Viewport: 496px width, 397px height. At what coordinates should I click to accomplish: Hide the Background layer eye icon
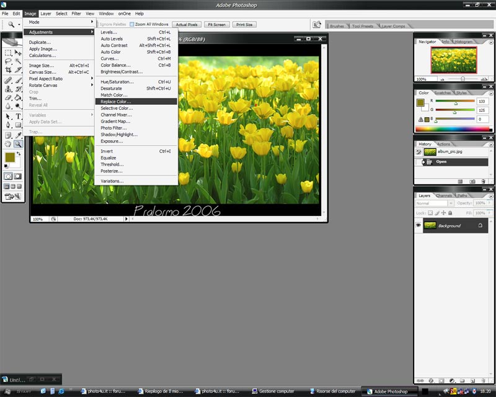point(419,226)
